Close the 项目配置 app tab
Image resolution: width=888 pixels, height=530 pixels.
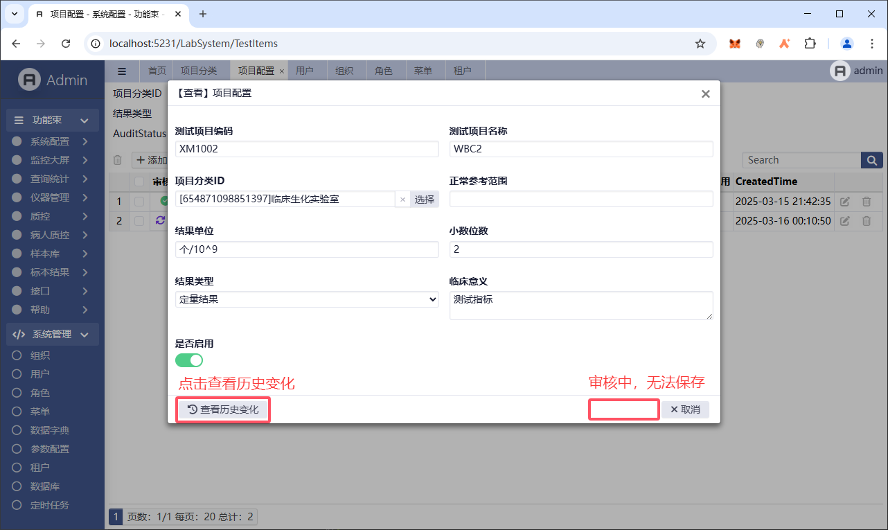click(282, 71)
